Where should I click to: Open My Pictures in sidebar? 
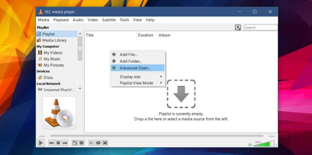tap(57, 65)
